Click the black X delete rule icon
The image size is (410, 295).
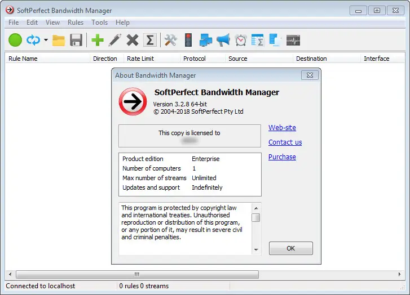pos(133,40)
